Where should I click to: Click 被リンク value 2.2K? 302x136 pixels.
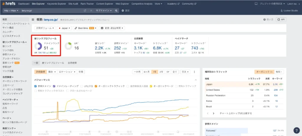(x=99, y=48)
